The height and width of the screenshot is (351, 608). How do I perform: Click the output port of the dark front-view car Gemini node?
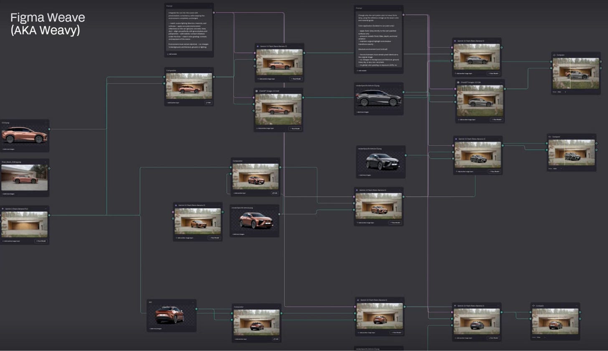[503, 145]
